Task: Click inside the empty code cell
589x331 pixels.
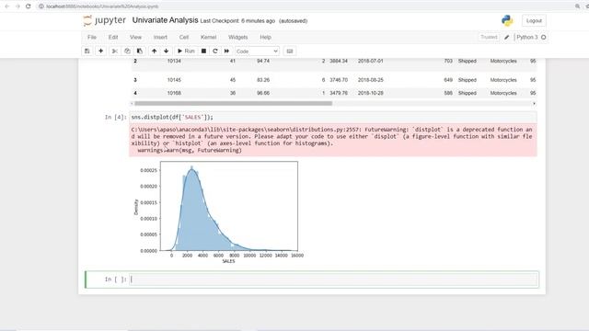Action: (x=333, y=280)
